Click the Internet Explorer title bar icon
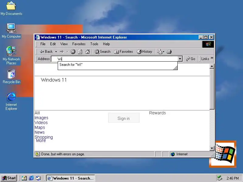243x182 pixels. [x=37, y=37]
